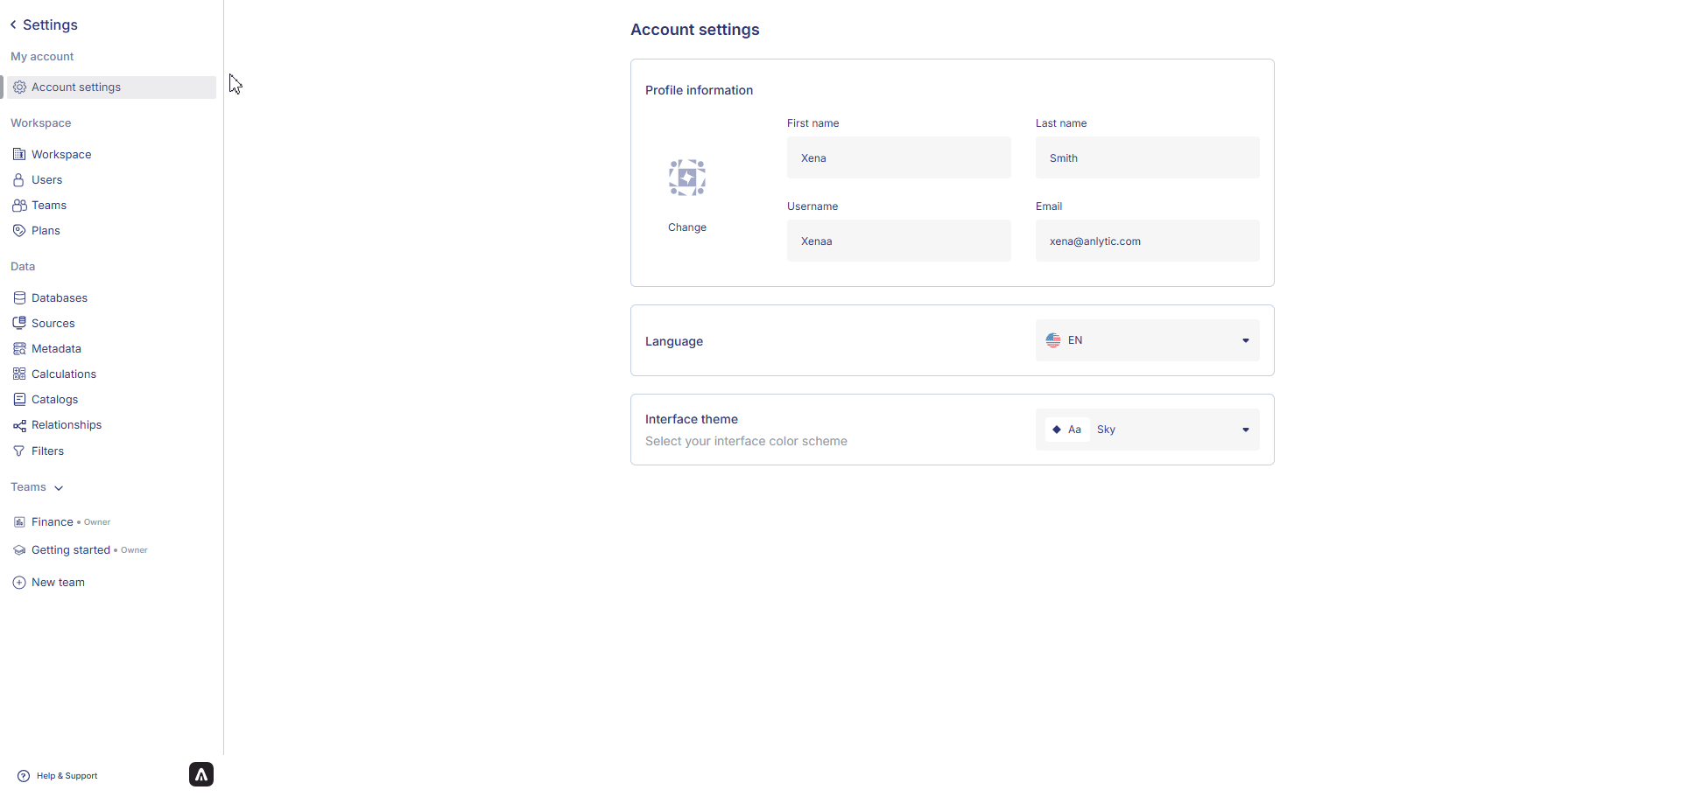Go to the Users settings page
1681x797 pixels.
(47, 180)
